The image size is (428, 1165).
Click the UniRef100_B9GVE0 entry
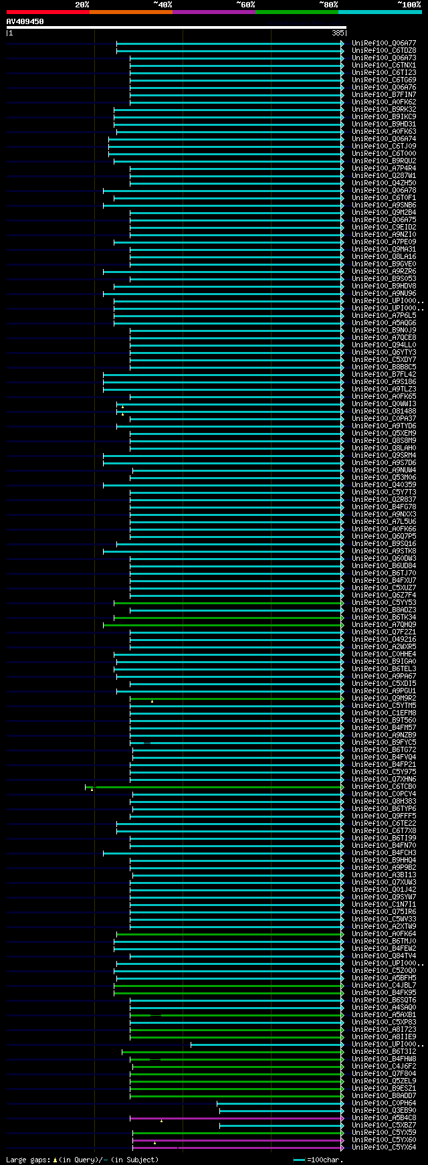[x=384, y=264]
